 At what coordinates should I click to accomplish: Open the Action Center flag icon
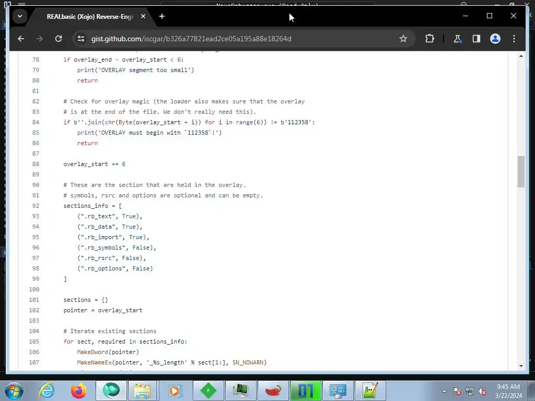click(x=457, y=392)
